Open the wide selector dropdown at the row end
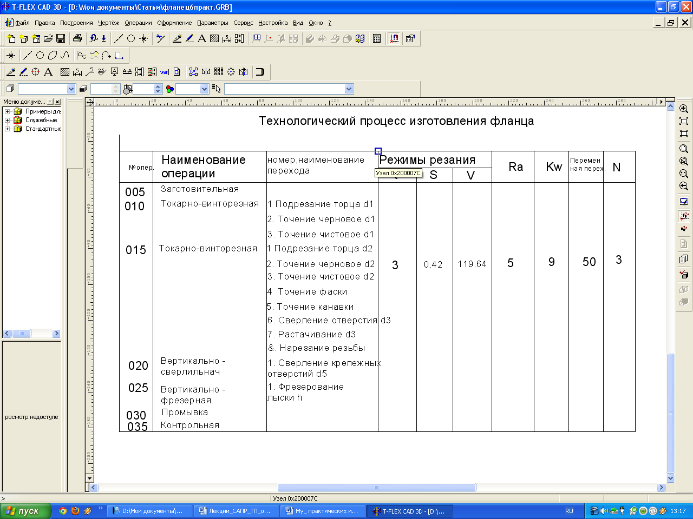This screenshot has height=519, width=693. (349, 89)
